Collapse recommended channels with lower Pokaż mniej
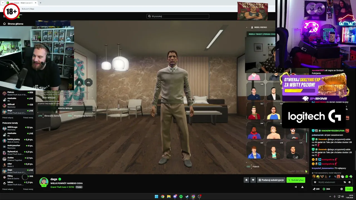This screenshot has height=200, width=356. click(x=28, y=189)
